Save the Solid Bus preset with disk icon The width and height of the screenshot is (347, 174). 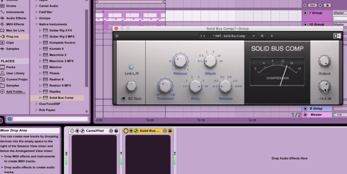coord(170,131)
